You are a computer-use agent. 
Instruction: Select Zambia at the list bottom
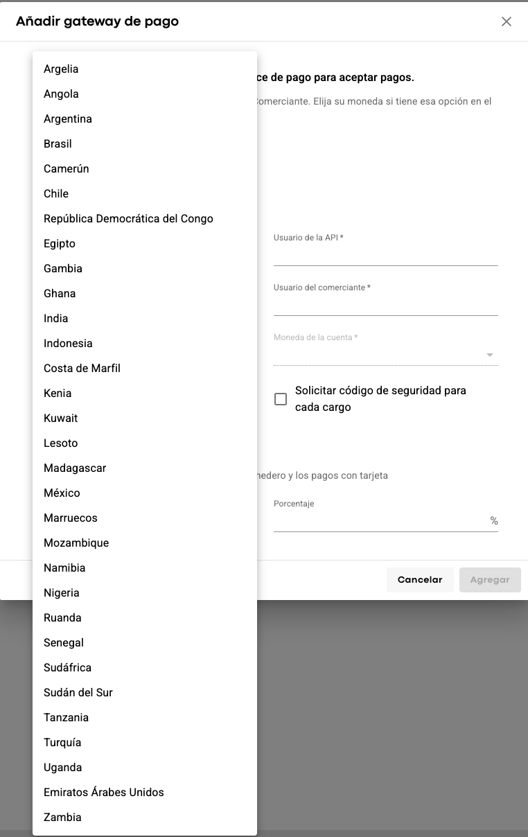click(62, 817)
